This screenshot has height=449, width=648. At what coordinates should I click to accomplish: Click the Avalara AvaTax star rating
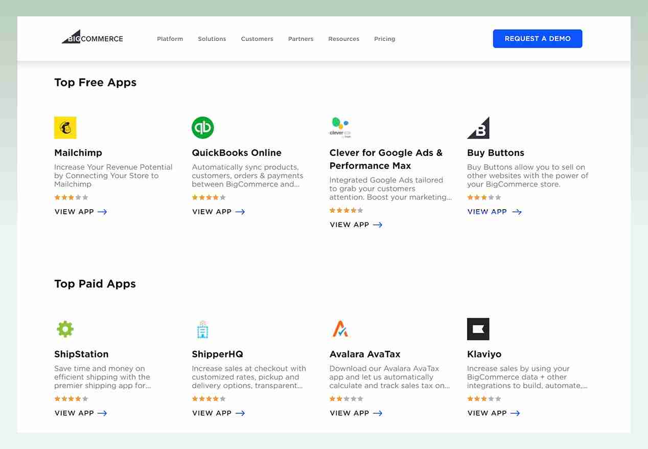pos(346,399)
